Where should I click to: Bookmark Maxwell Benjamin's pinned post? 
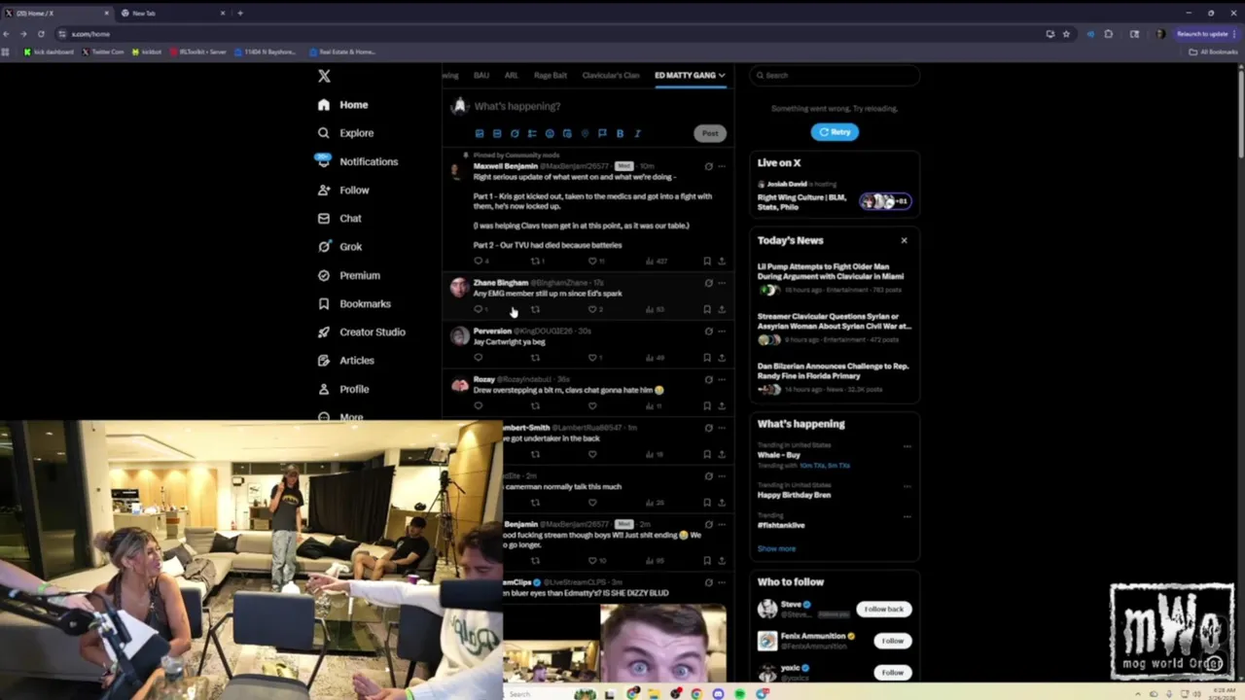point(707,261)
